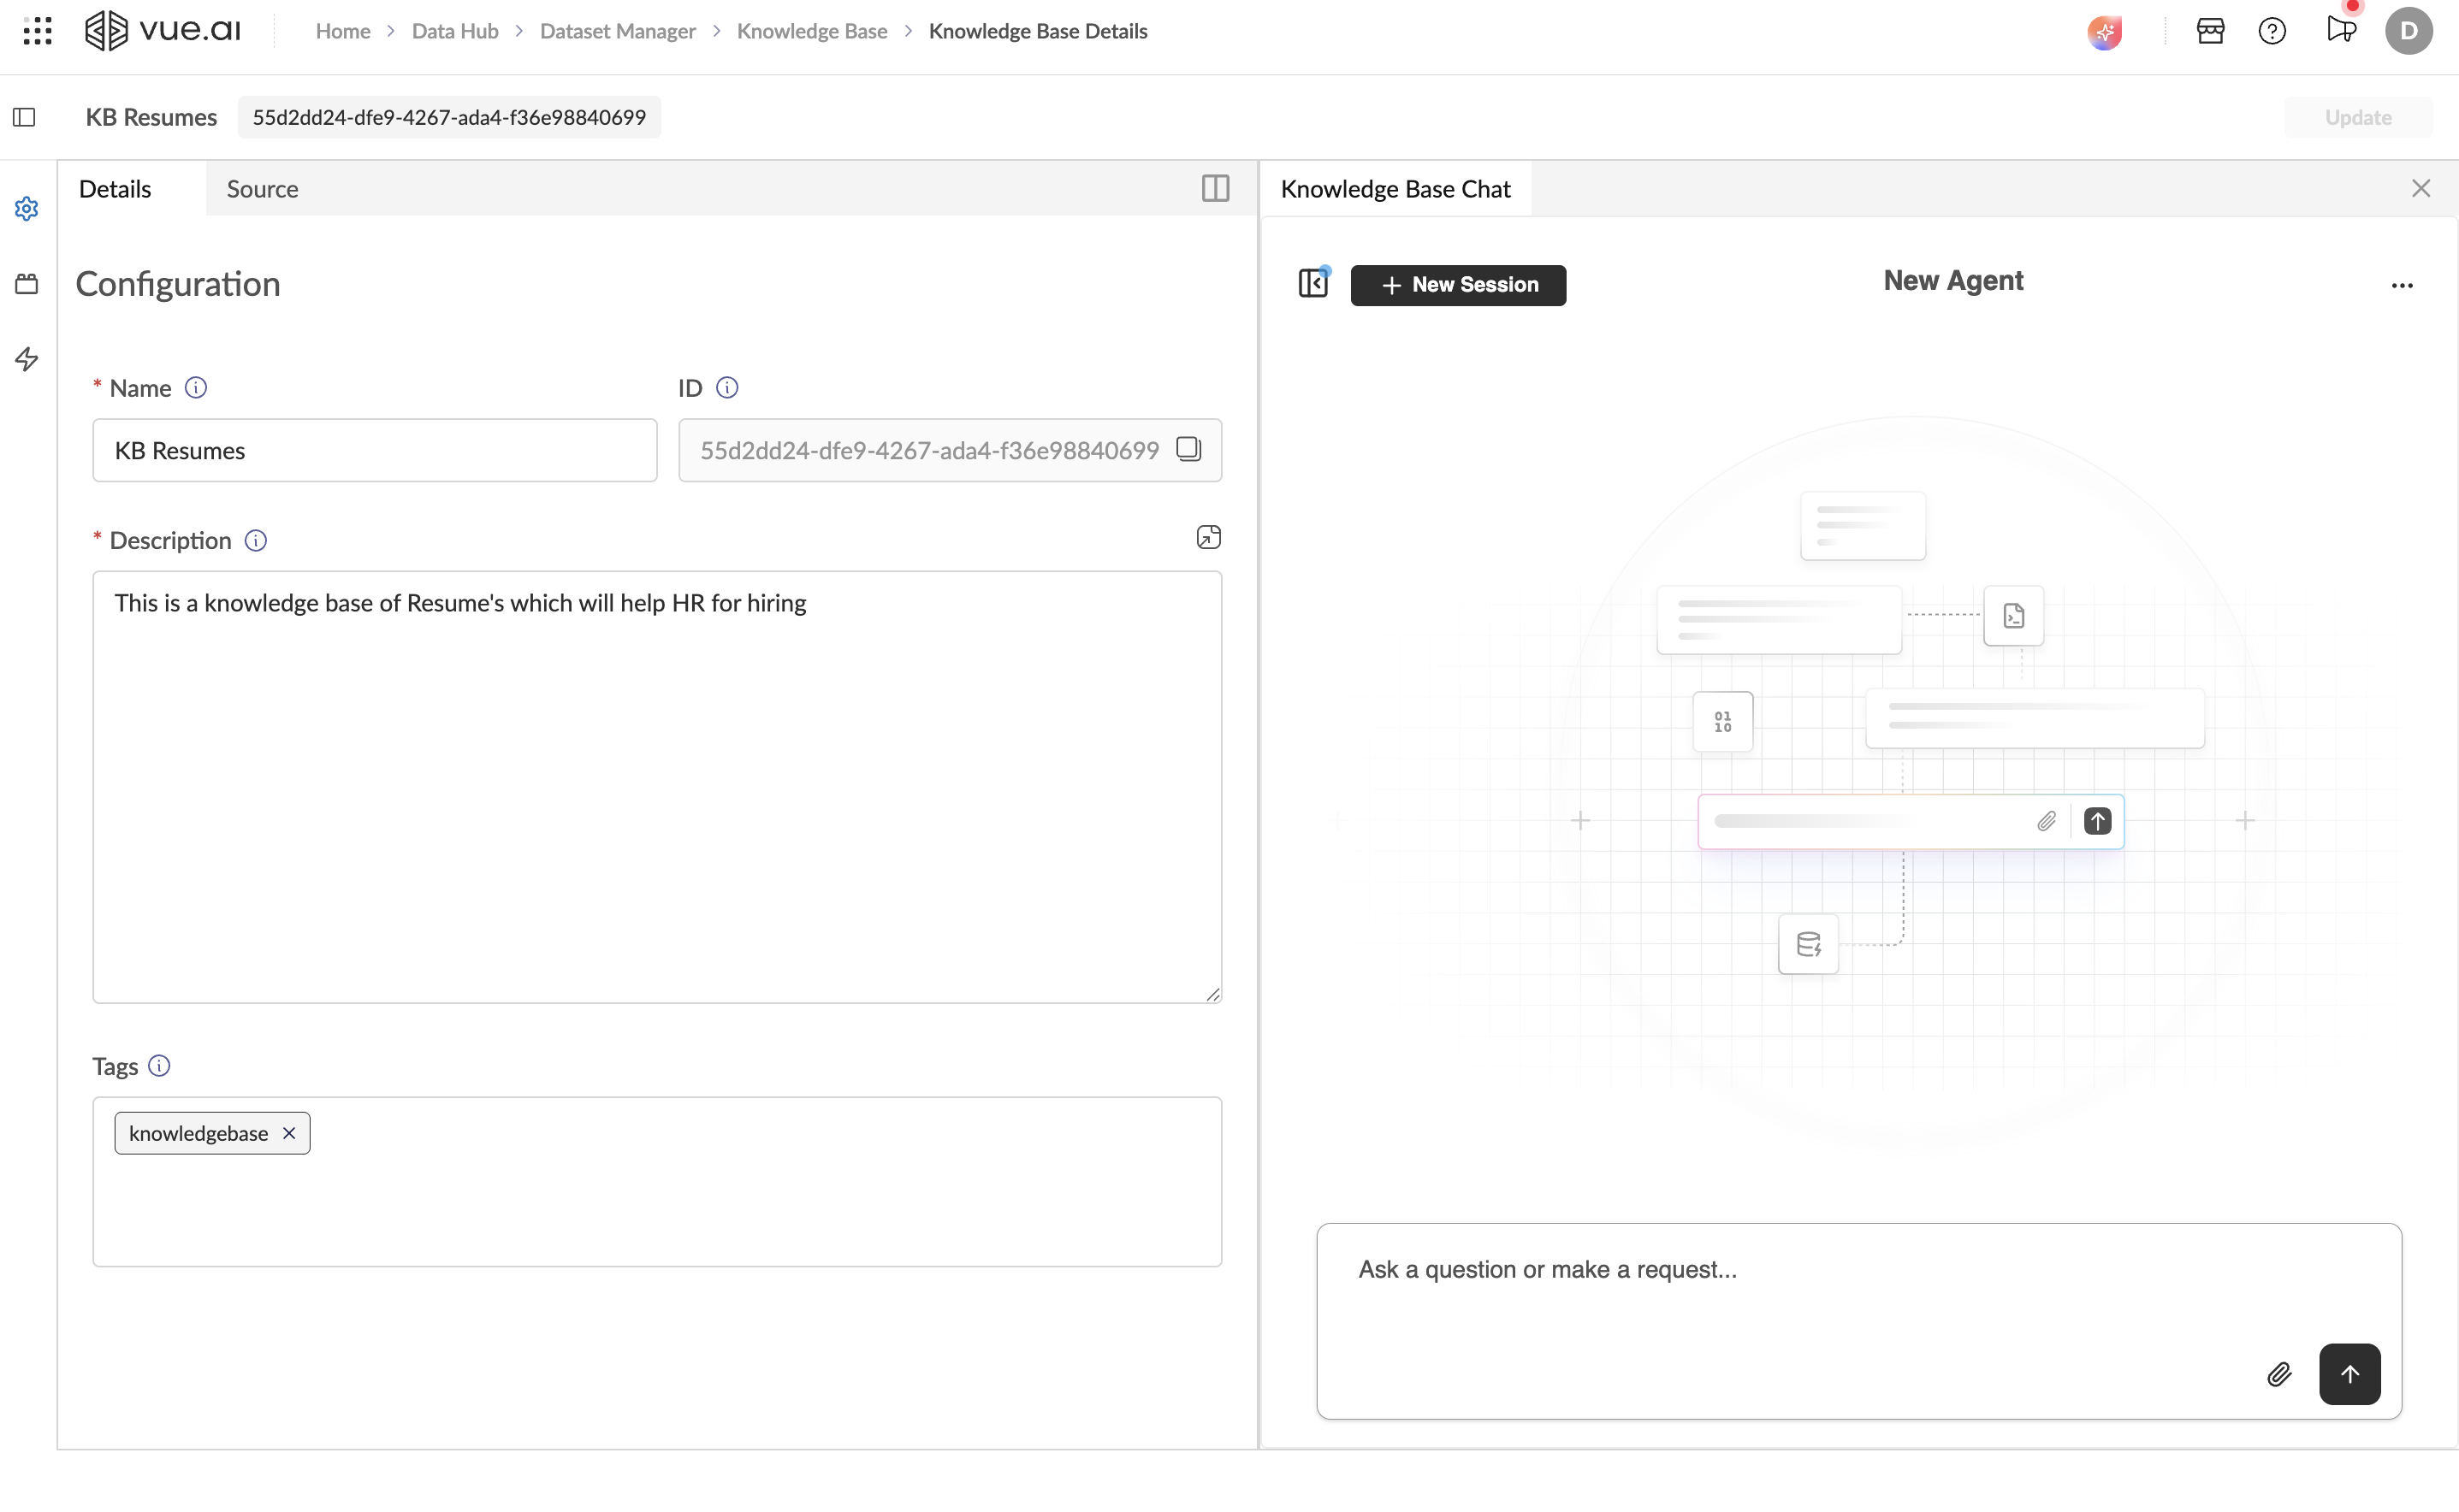Select the settings gear sidebar icon
The width and height of the screenshot is (2459, 1512).
[27, 208]
